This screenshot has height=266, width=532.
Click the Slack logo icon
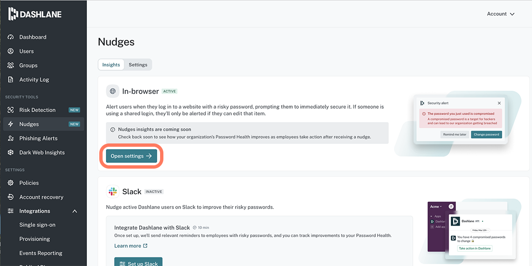pos(113,192)
